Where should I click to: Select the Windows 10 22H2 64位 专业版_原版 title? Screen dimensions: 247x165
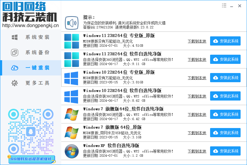click(119, 72)
